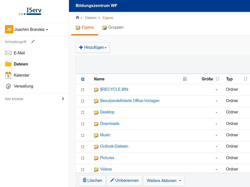Viewport: 250px width, 187px height.
Task: Click Bildungszentrum WF title
Action: click(x=96, y=6)
